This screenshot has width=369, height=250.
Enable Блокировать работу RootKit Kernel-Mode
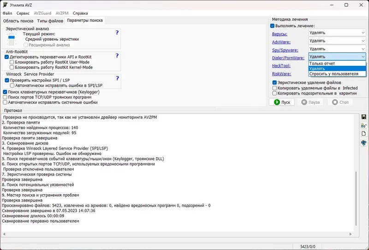[12, 67]
